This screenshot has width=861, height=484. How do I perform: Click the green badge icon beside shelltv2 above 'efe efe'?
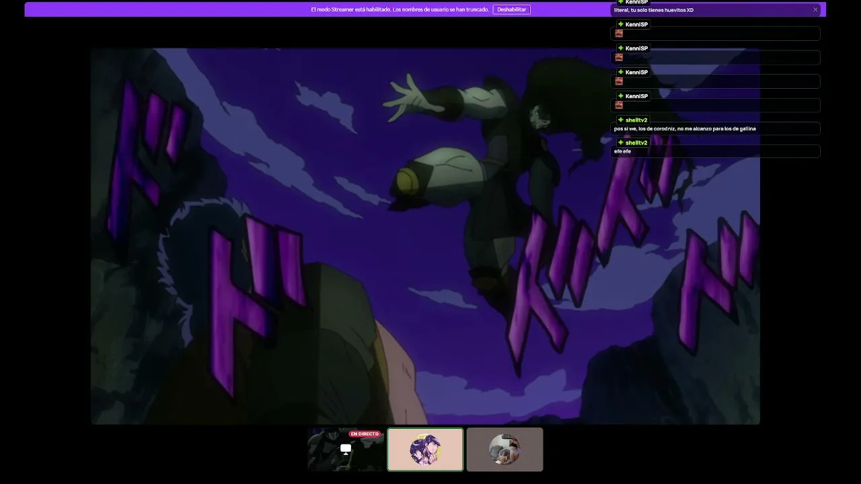click(x=621, y=143)
